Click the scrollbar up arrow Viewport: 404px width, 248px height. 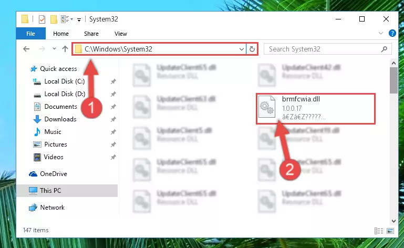393,63
